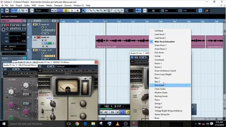Toggle the Cycle loop button in toolbar
The image size is (226, 127).
tap(60, 11)
